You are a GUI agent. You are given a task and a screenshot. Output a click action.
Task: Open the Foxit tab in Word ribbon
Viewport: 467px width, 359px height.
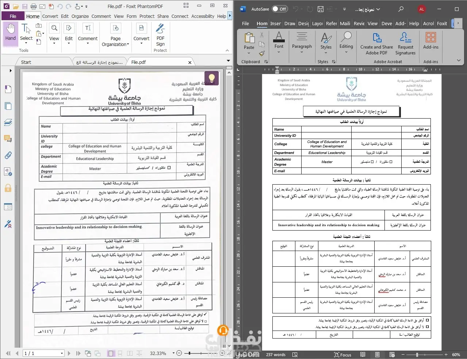tap(442, 23)
